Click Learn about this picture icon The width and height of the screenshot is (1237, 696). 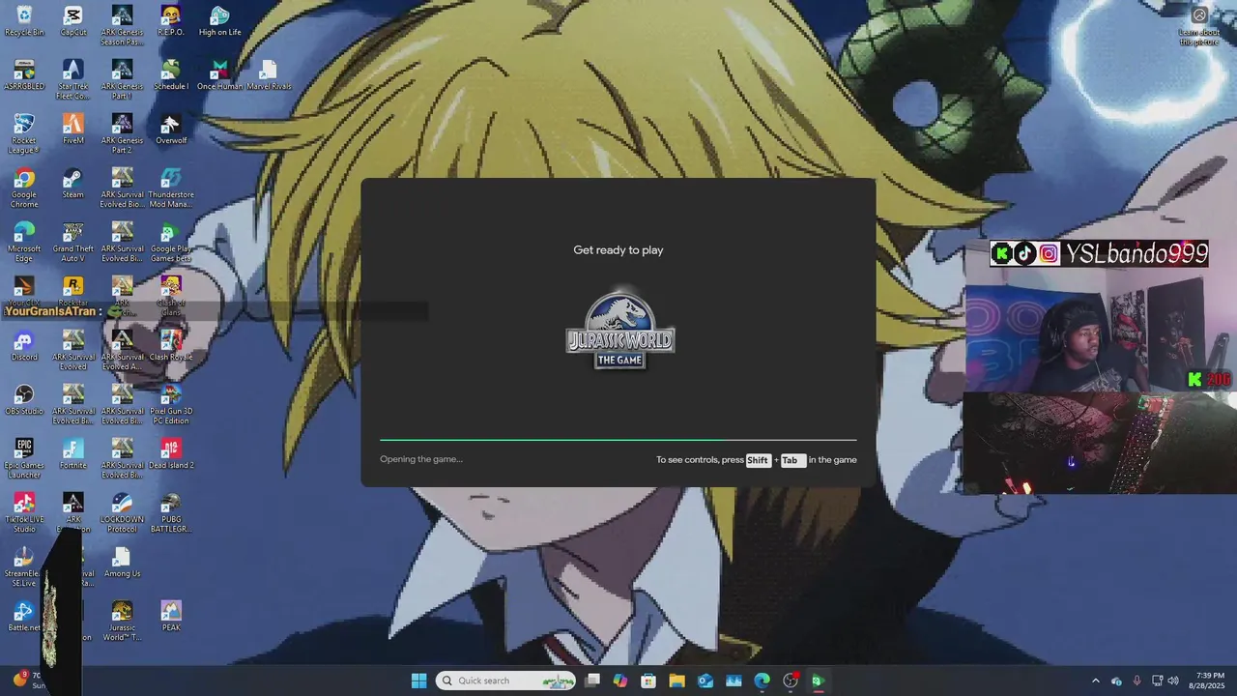(x=1199, y=26)
